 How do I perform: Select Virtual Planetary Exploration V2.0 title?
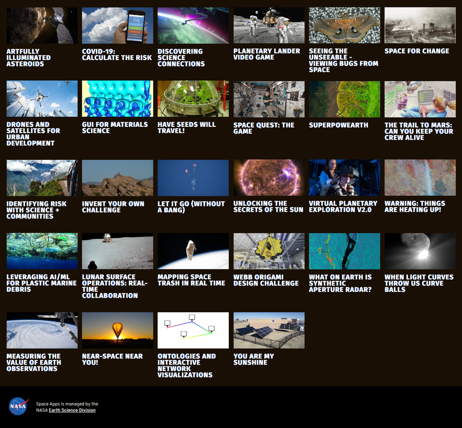click(343, 207)
